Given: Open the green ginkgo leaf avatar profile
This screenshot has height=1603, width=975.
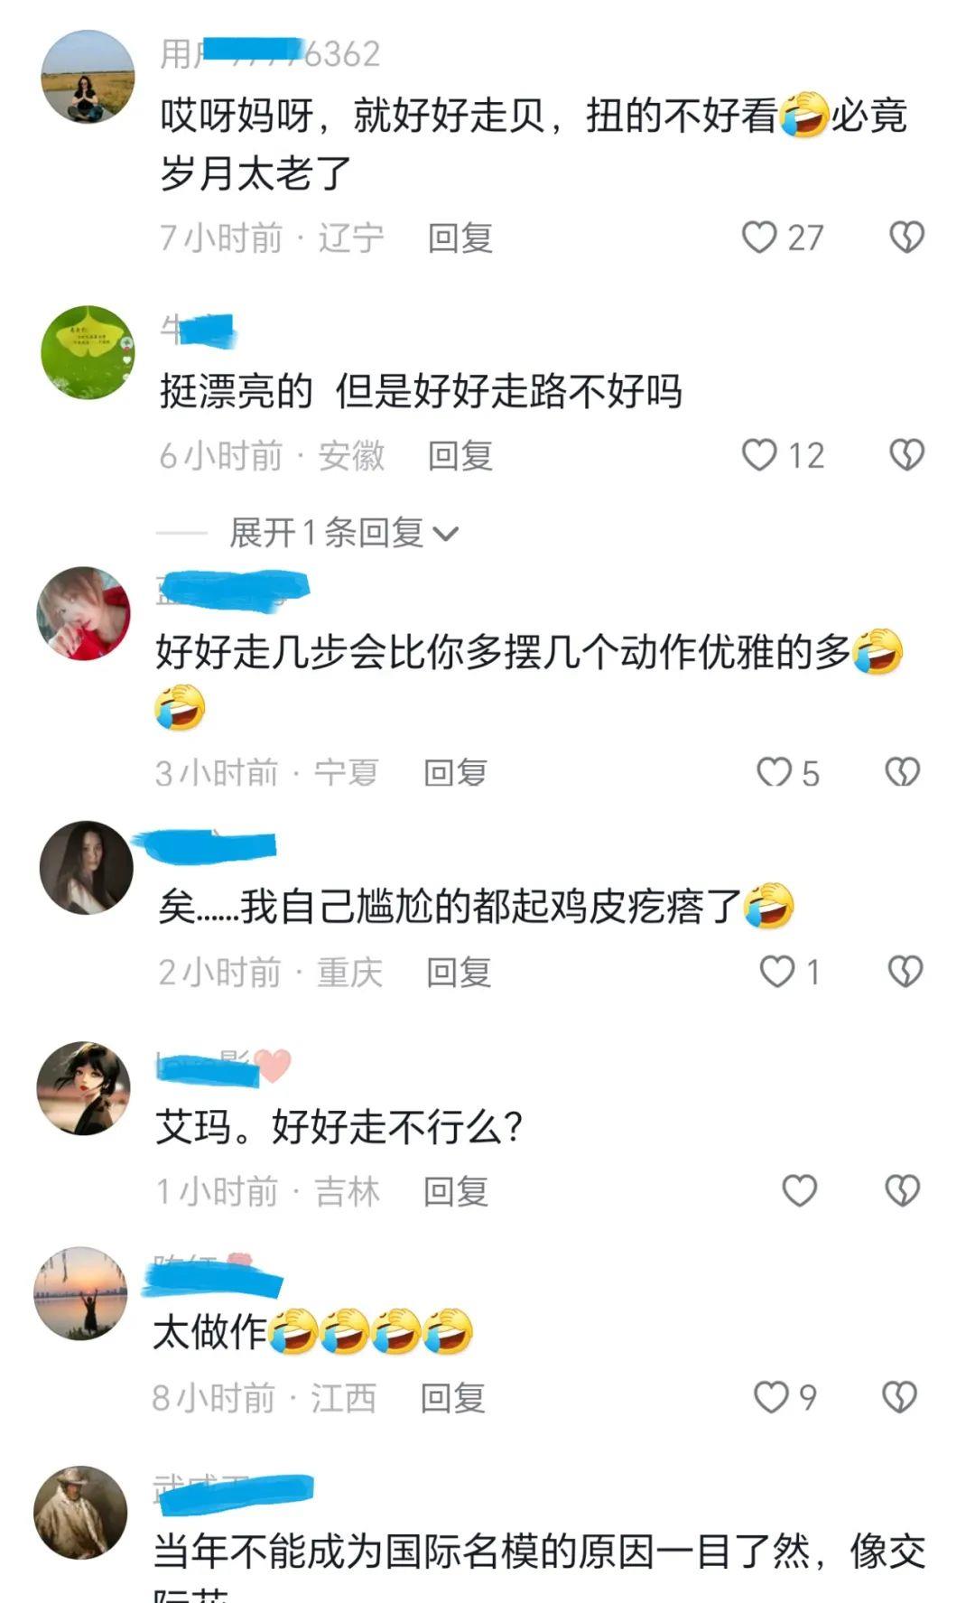Looking at the screenshot, I should coord(88,352).
